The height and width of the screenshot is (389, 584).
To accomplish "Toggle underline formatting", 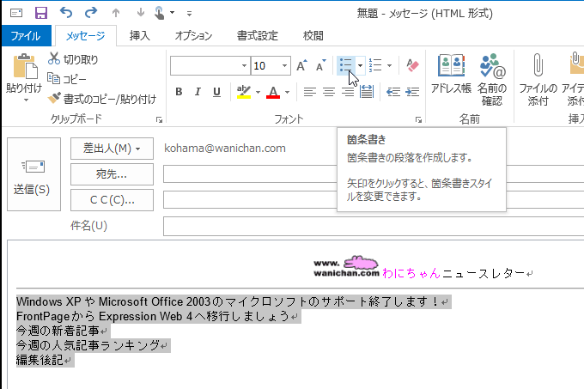I will (216, 92).
